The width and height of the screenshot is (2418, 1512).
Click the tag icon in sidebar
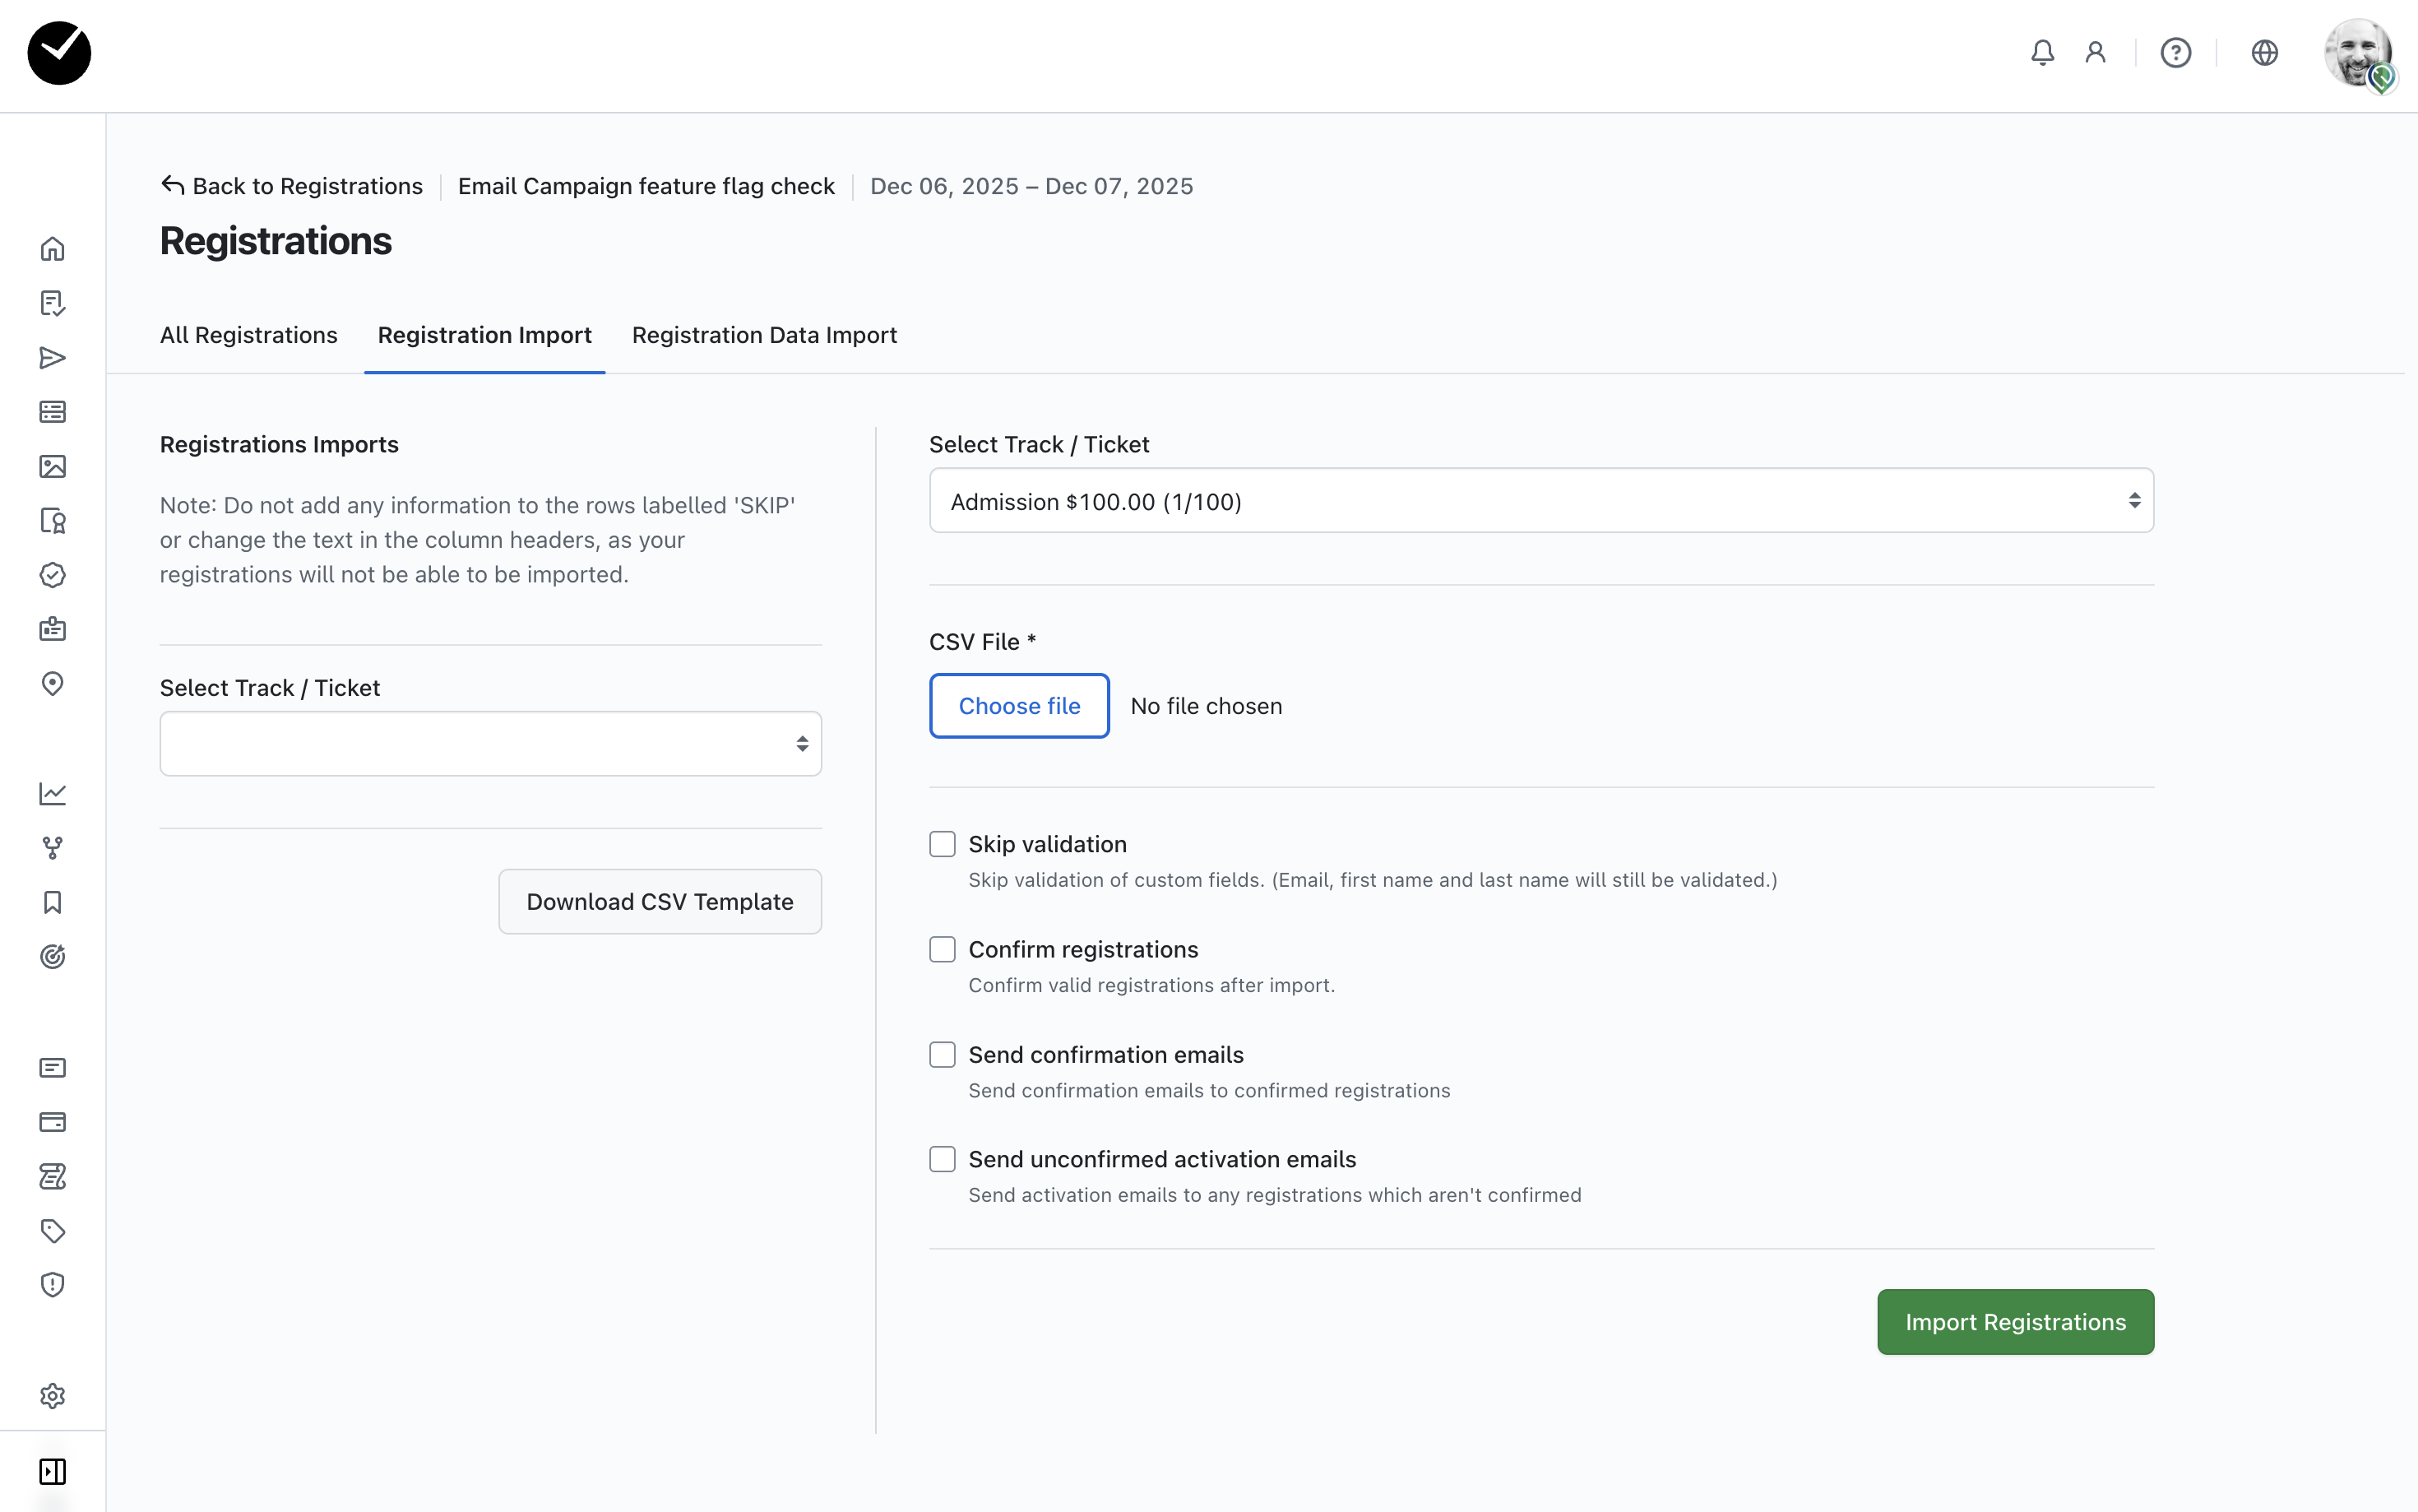(x=52, y=1230)
